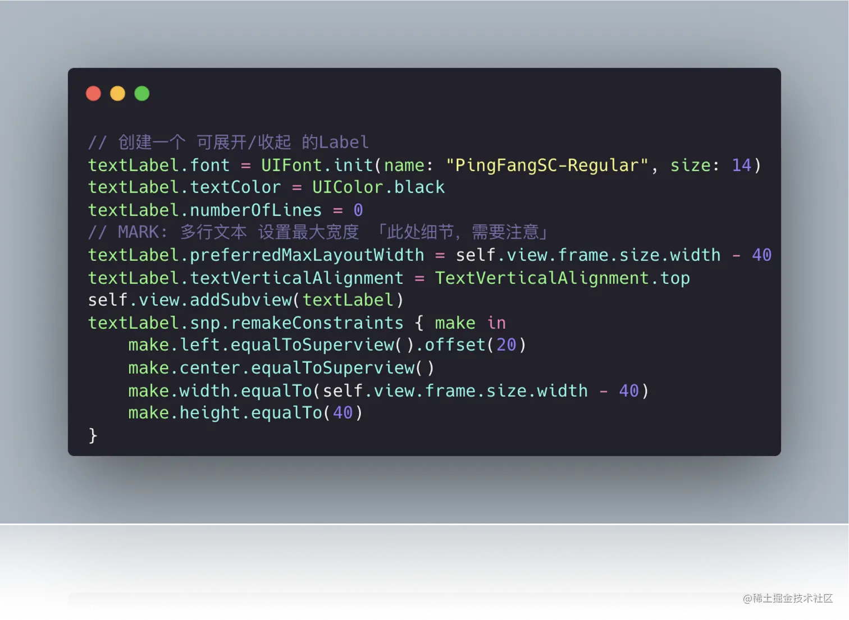Click snp.remakeConstraints in the code
This screenshot has height=620, width=849.
[296, 323]
